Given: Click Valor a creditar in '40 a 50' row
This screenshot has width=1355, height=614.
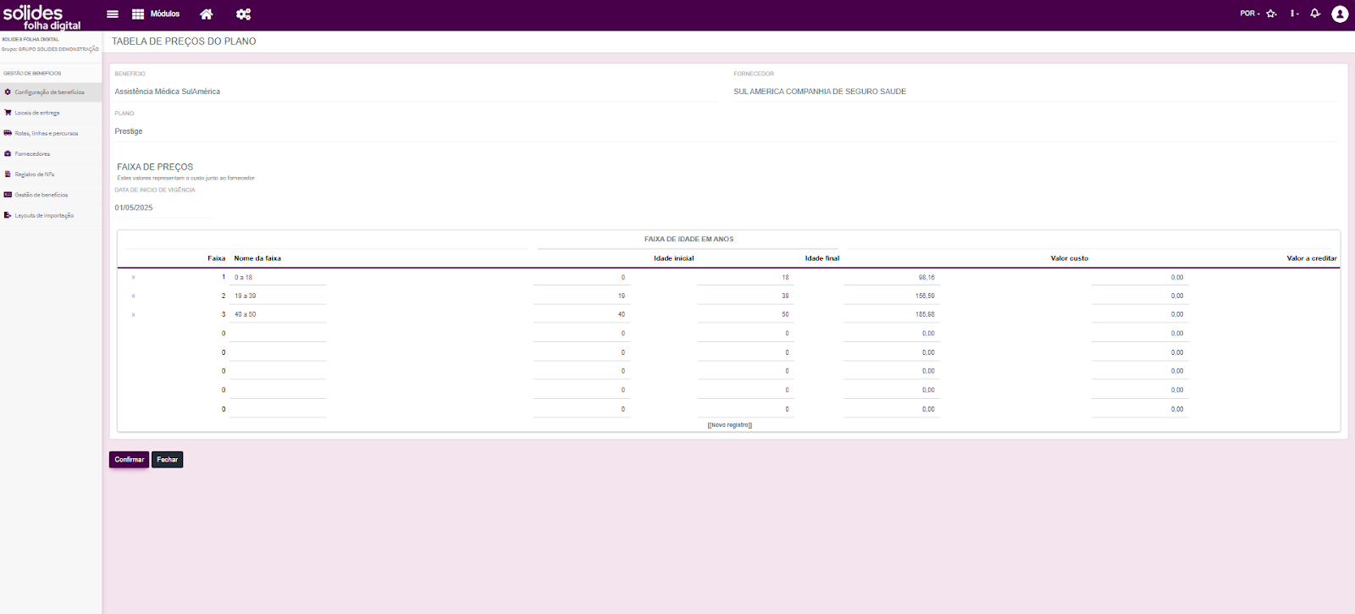Looking at the screenshot, I should tap(1140, 315).
